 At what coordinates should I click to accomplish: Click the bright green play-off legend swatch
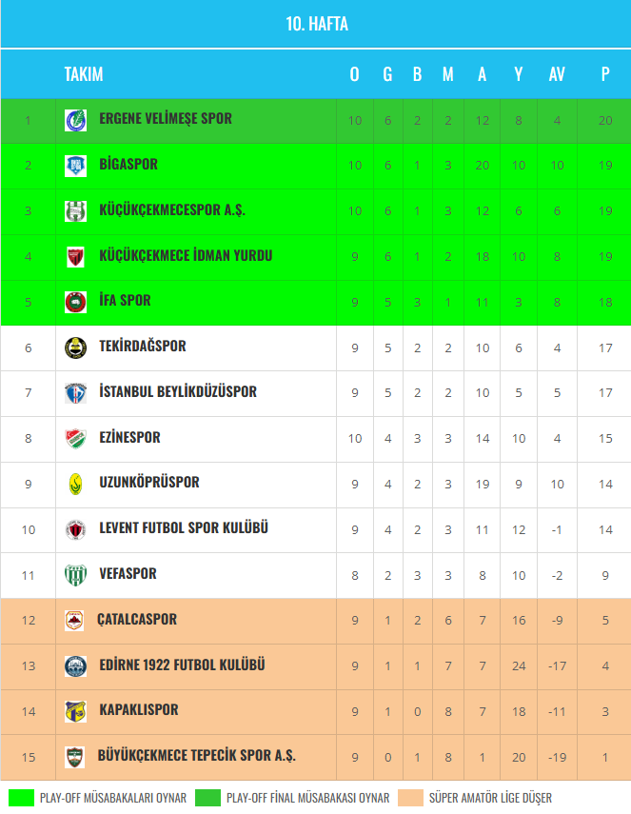pos(21,798)
